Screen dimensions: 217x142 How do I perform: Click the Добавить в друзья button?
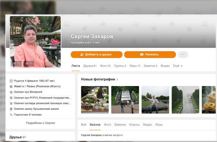tap(96, 55)
